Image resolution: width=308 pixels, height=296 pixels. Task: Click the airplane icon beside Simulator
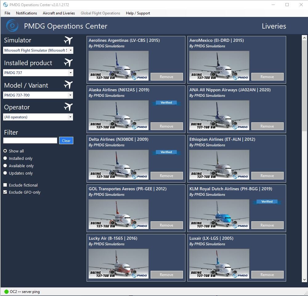click(x=68, y=40)
